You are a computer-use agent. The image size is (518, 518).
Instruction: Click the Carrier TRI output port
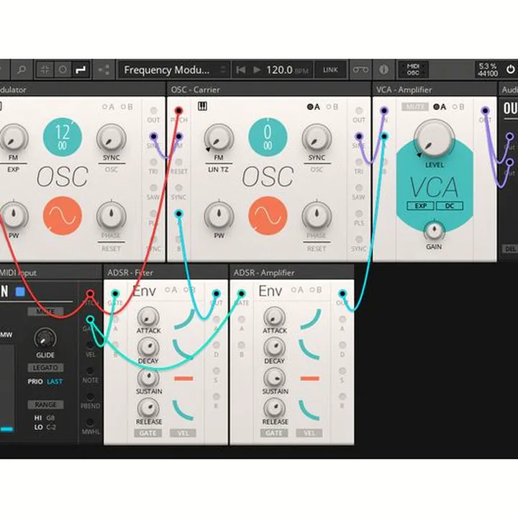point(359,162)
